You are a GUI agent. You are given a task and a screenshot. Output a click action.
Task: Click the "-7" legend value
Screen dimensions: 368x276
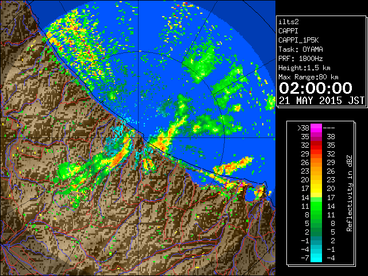305,258
